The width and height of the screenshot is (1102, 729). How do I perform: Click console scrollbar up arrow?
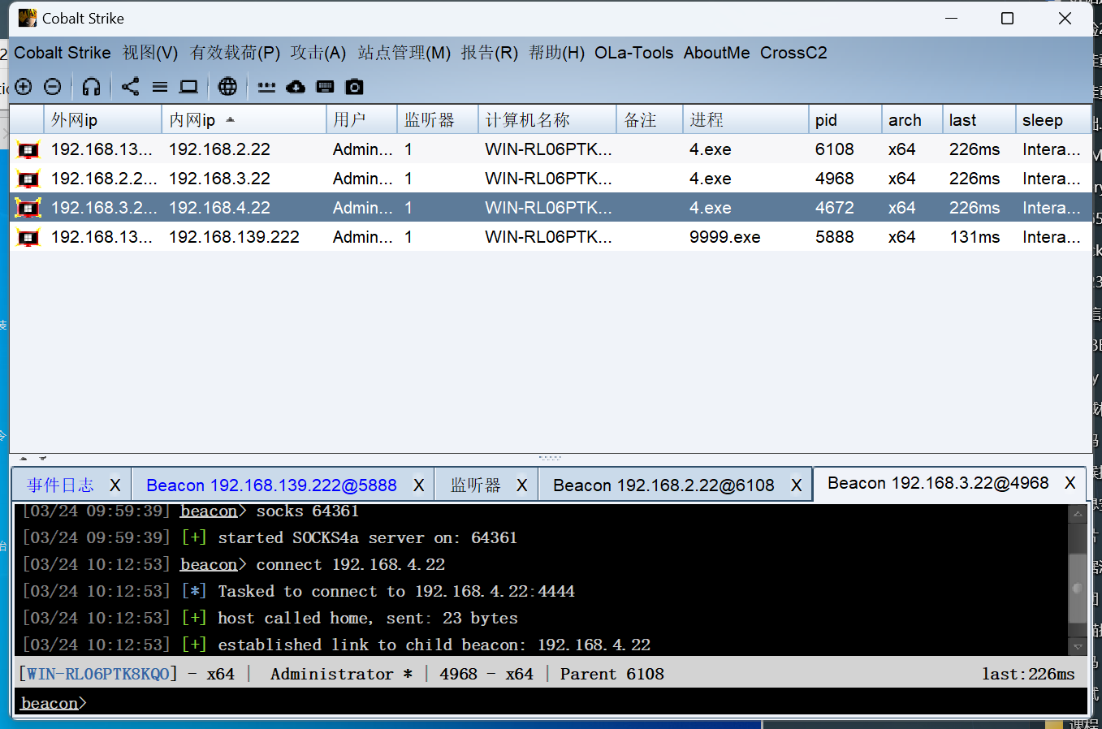tap(1078, 514)
